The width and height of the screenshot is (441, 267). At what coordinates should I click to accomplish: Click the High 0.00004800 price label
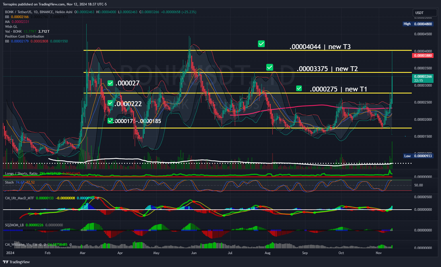(x=418, y=24)
